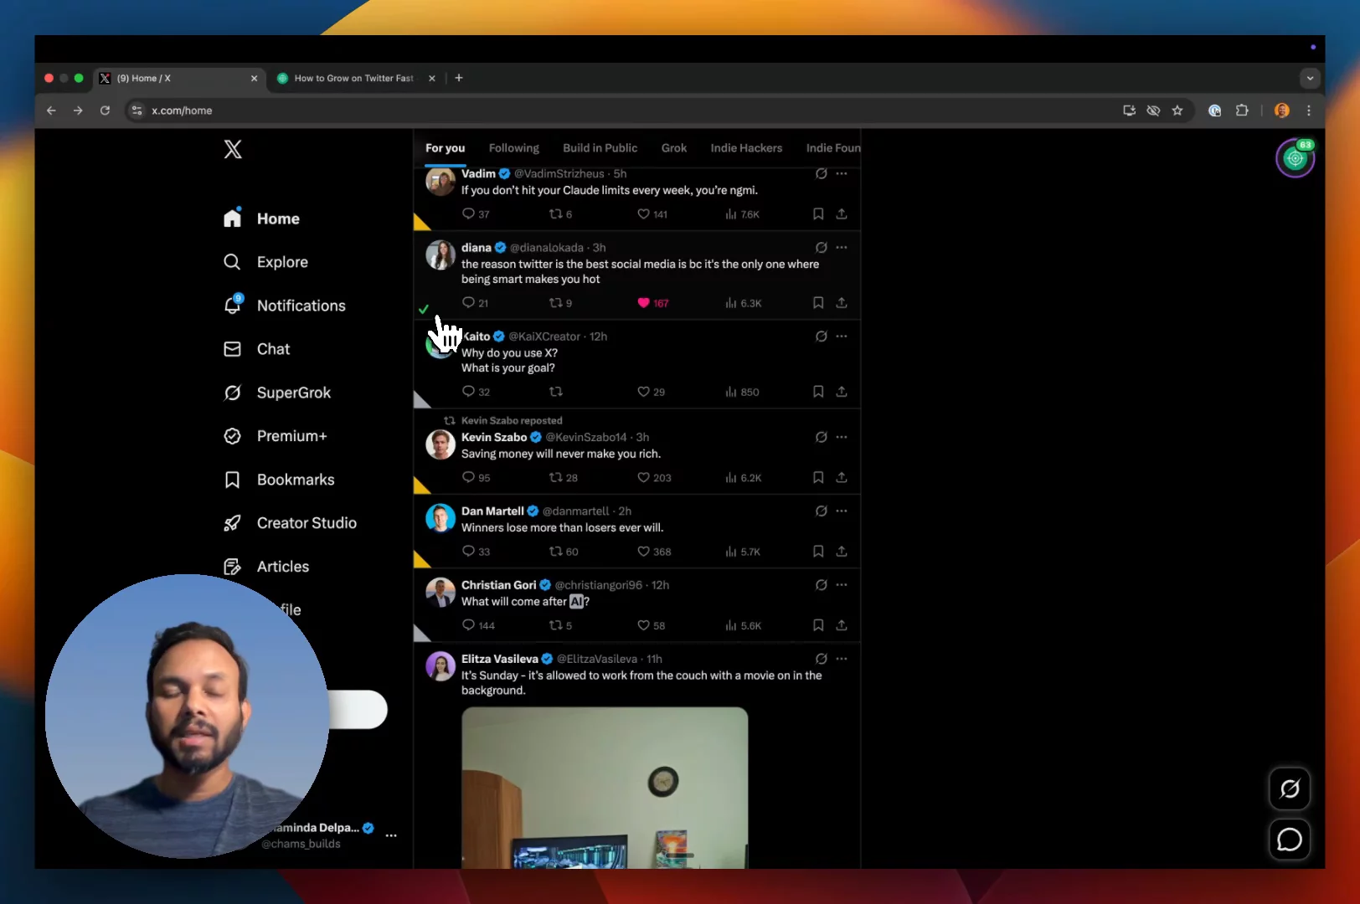Open Chat from the sidebar
This screenshot has height=904, width=1360.
coord(256,349)
